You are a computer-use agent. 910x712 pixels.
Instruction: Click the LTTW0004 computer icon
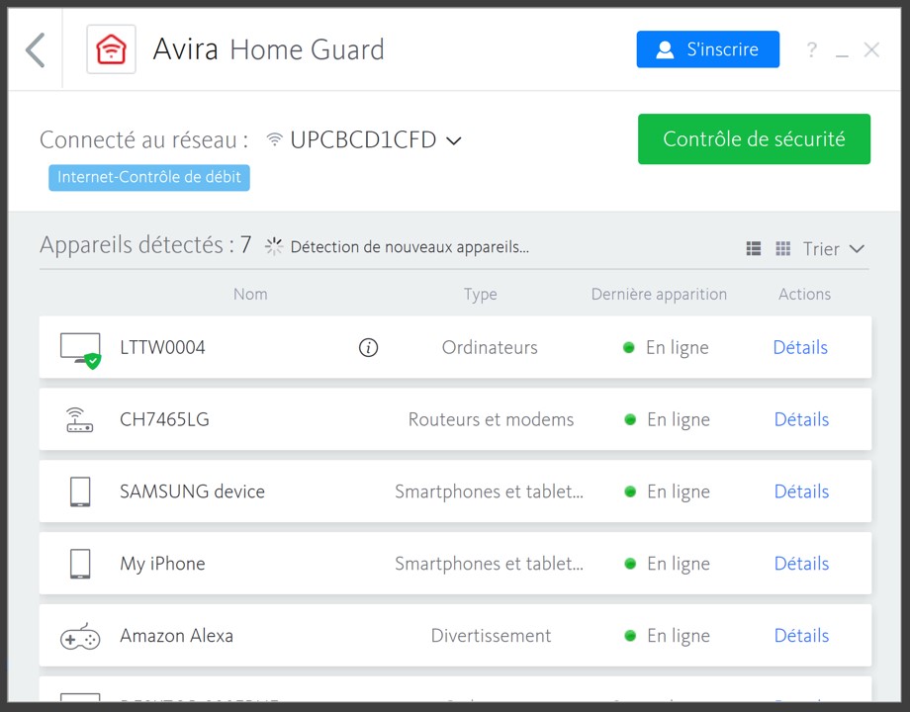point(81,350)
